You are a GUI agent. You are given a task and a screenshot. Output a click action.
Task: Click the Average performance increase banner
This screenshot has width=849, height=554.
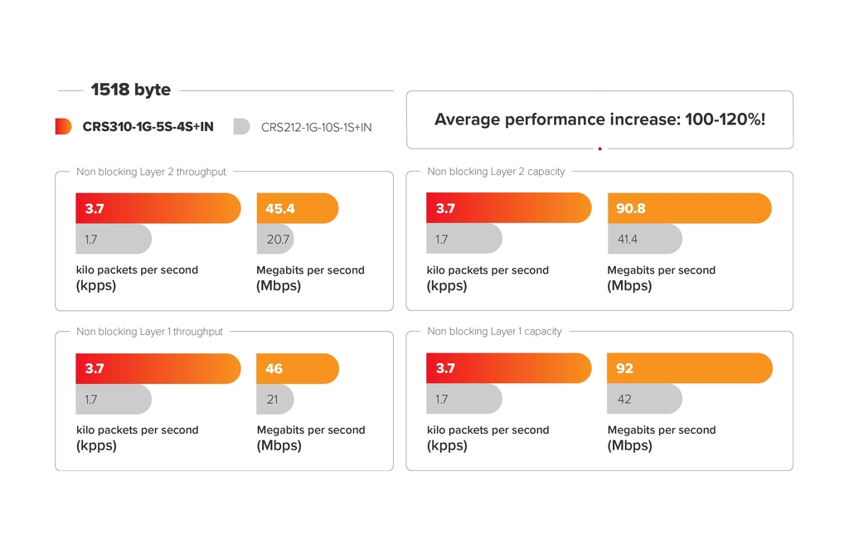tap(599, 119)
